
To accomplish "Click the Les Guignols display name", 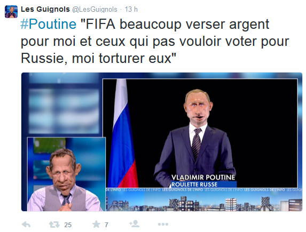I will (x=45, y=9).
